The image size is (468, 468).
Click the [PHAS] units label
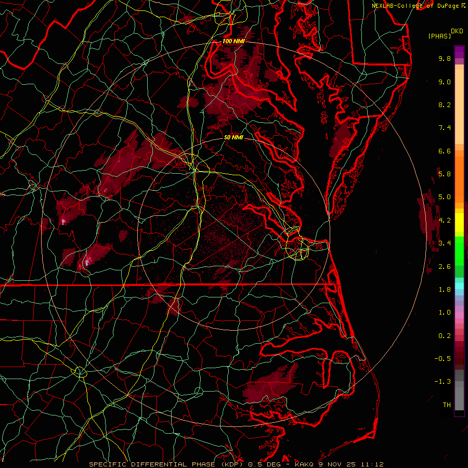tap(439, 36)
